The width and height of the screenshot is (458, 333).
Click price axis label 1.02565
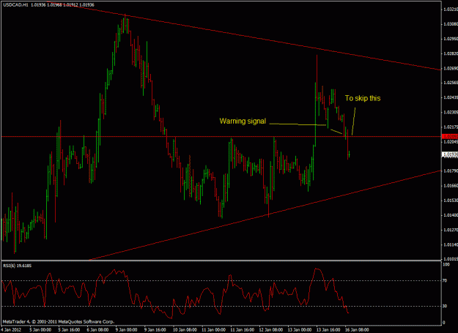click(451, 83)
